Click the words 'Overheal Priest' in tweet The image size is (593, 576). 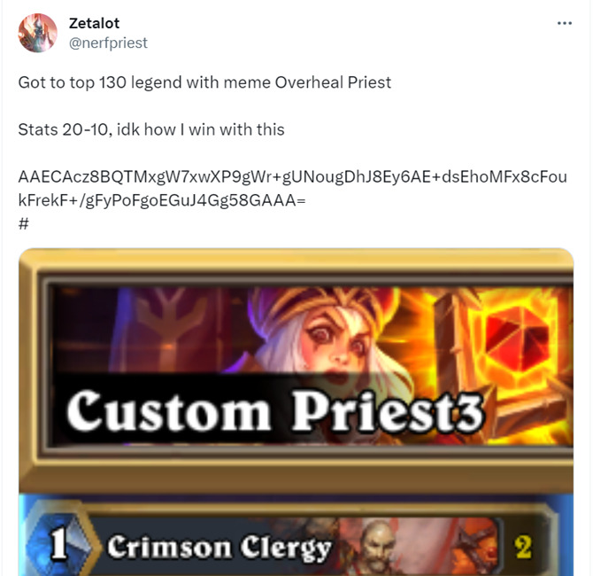tap(333, 82)
